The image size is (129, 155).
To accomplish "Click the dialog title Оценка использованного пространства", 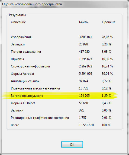I will [32, 4].
